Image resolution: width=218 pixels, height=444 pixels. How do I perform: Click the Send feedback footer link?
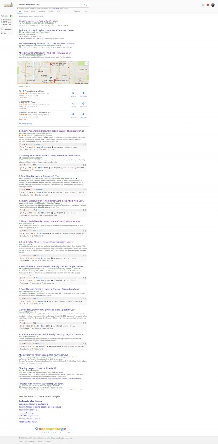tap(30, 442)
